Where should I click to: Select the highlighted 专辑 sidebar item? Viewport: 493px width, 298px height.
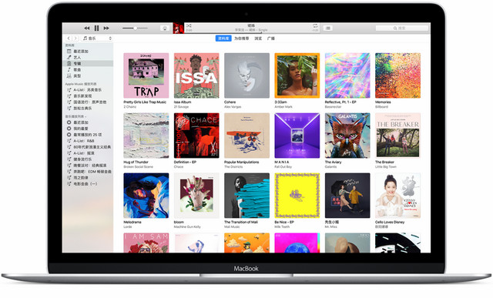[88, 63]
